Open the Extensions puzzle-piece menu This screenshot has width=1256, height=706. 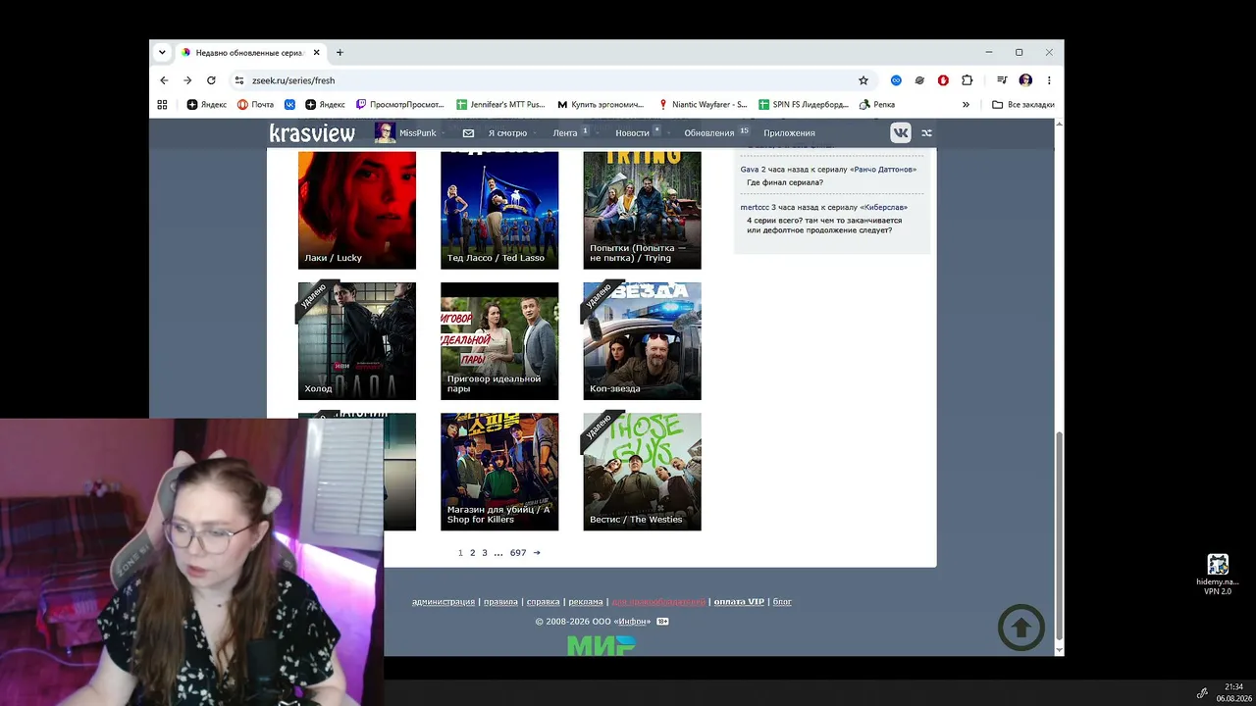click(x=967, y=80)
